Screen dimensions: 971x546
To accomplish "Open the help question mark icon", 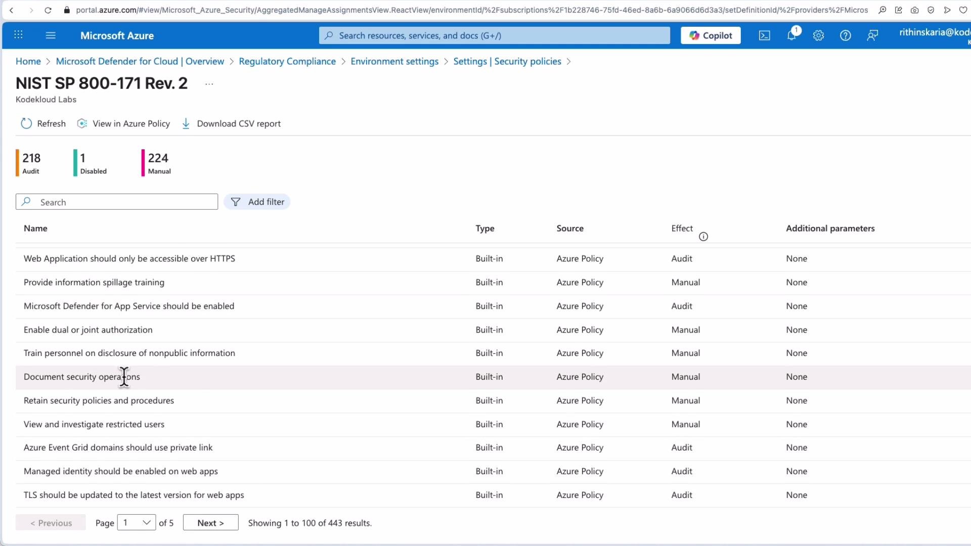I will (x=845, y=35).
